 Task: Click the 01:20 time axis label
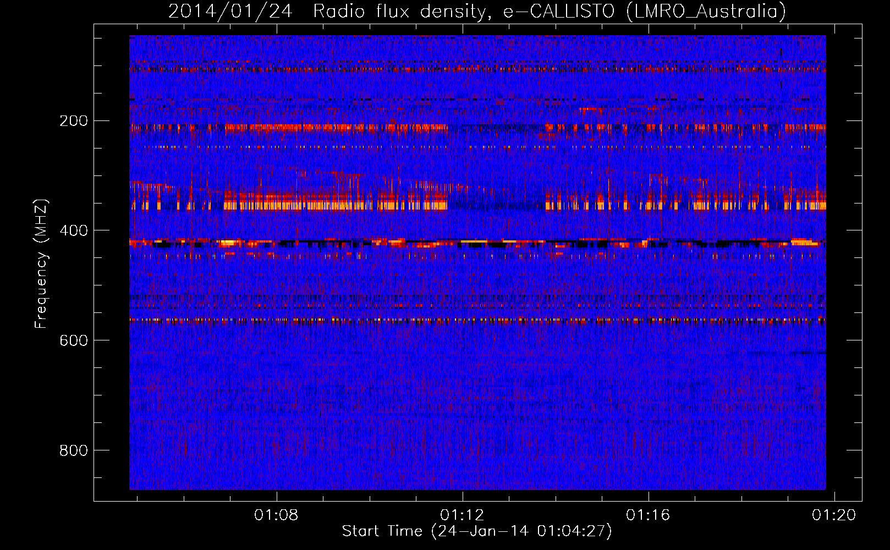pos(834,515)
